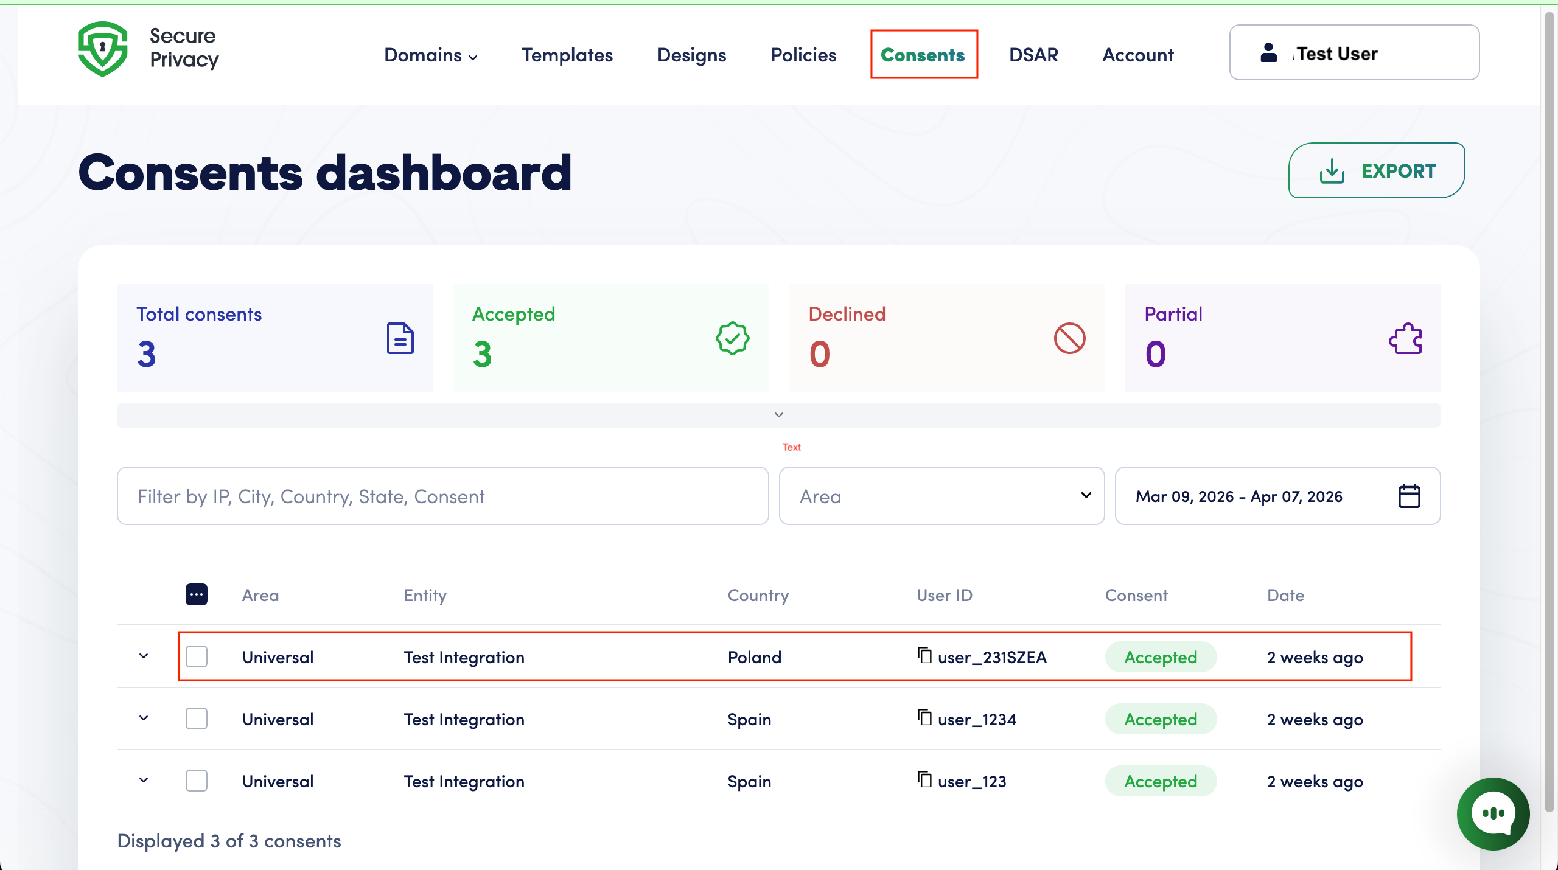Click Universal in the user_123 row
Viewport: 1558px width, 870px height.
point(278,781)
